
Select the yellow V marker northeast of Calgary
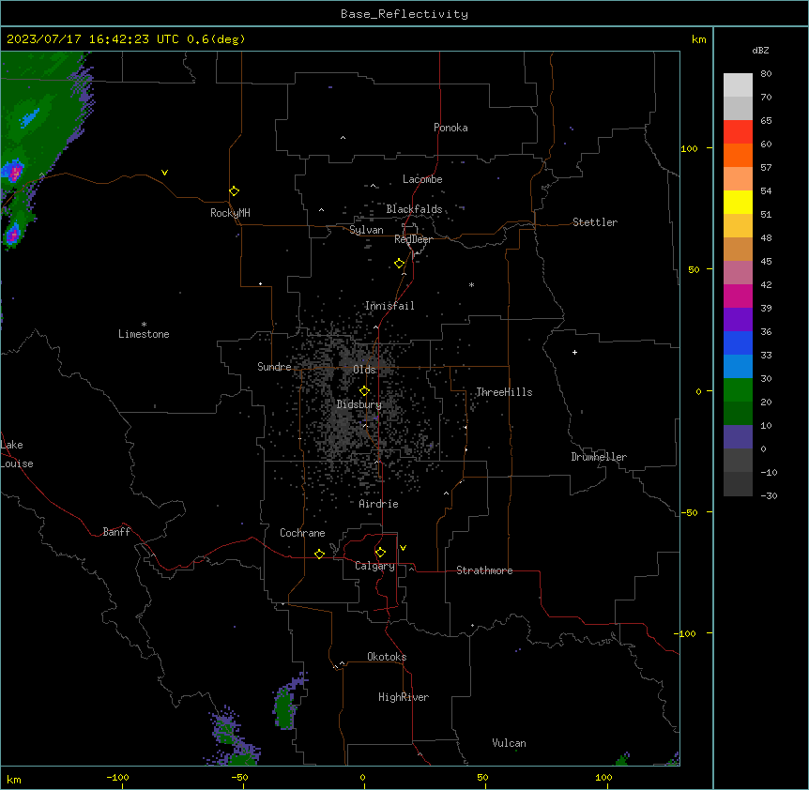(403, 548)
